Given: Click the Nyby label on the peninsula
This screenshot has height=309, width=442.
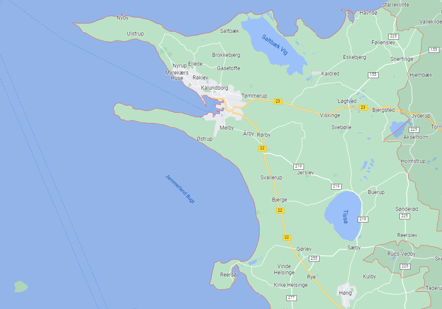Looking at the screenshot, I should pyautogui.click(x=122, y=18).
